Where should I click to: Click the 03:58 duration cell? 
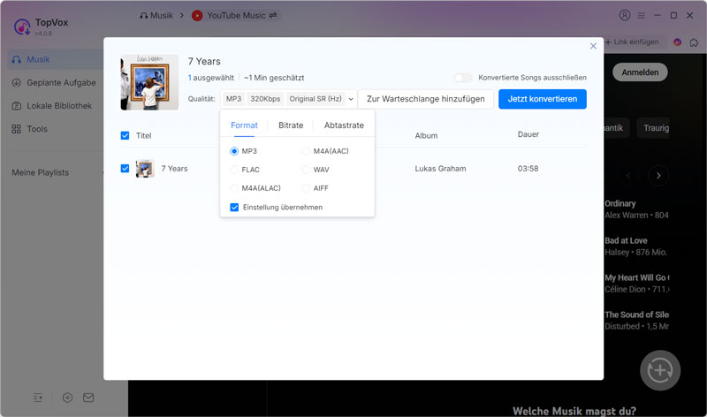pos(528,169)
